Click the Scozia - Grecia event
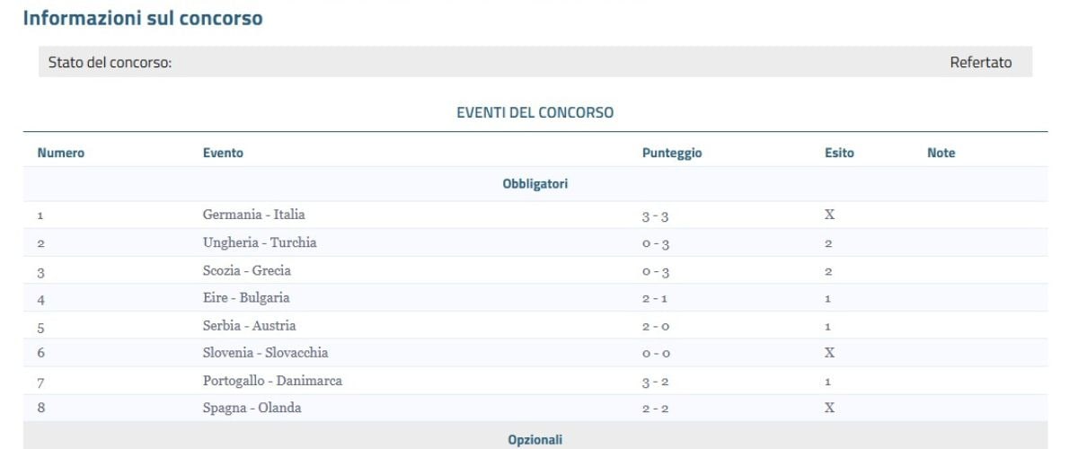The width and height of the screenshot is (1078, 449). [247, 270]
